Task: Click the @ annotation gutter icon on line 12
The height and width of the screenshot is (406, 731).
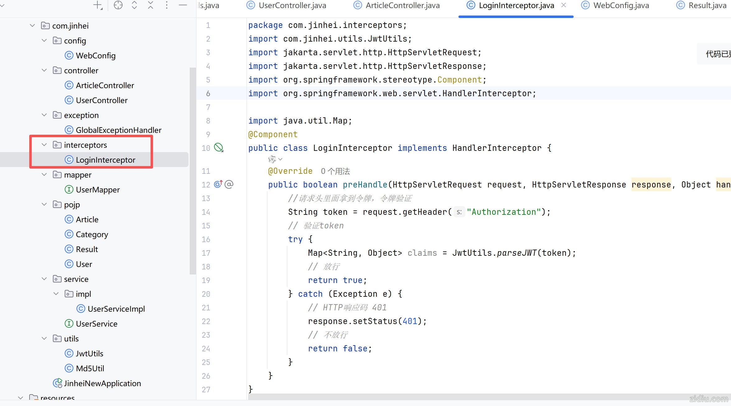Action: point(229,184)
